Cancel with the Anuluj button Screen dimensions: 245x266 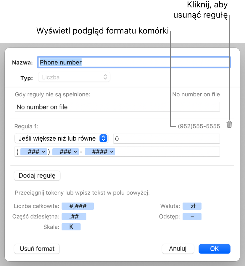coord(178,249)
